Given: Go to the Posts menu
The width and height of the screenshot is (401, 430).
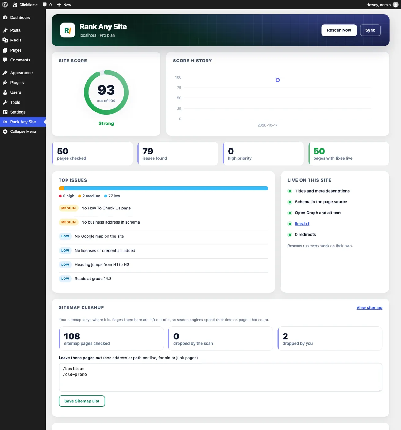Looking at the screenshot, I should pyautogui.click(x=23, y=30).
